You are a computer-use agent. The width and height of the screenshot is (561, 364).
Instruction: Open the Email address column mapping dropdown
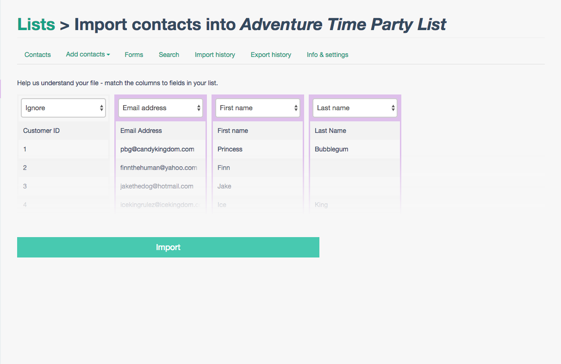pyautogui.click(x=161, y=108)
